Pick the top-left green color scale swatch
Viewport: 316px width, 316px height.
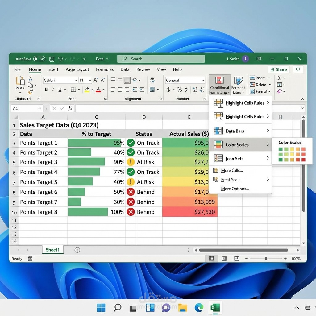pyautogui.click(x=281, y=149)
